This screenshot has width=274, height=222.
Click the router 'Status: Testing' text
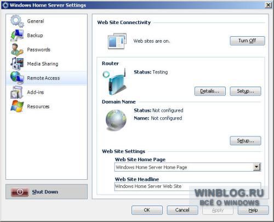[151, 72]
